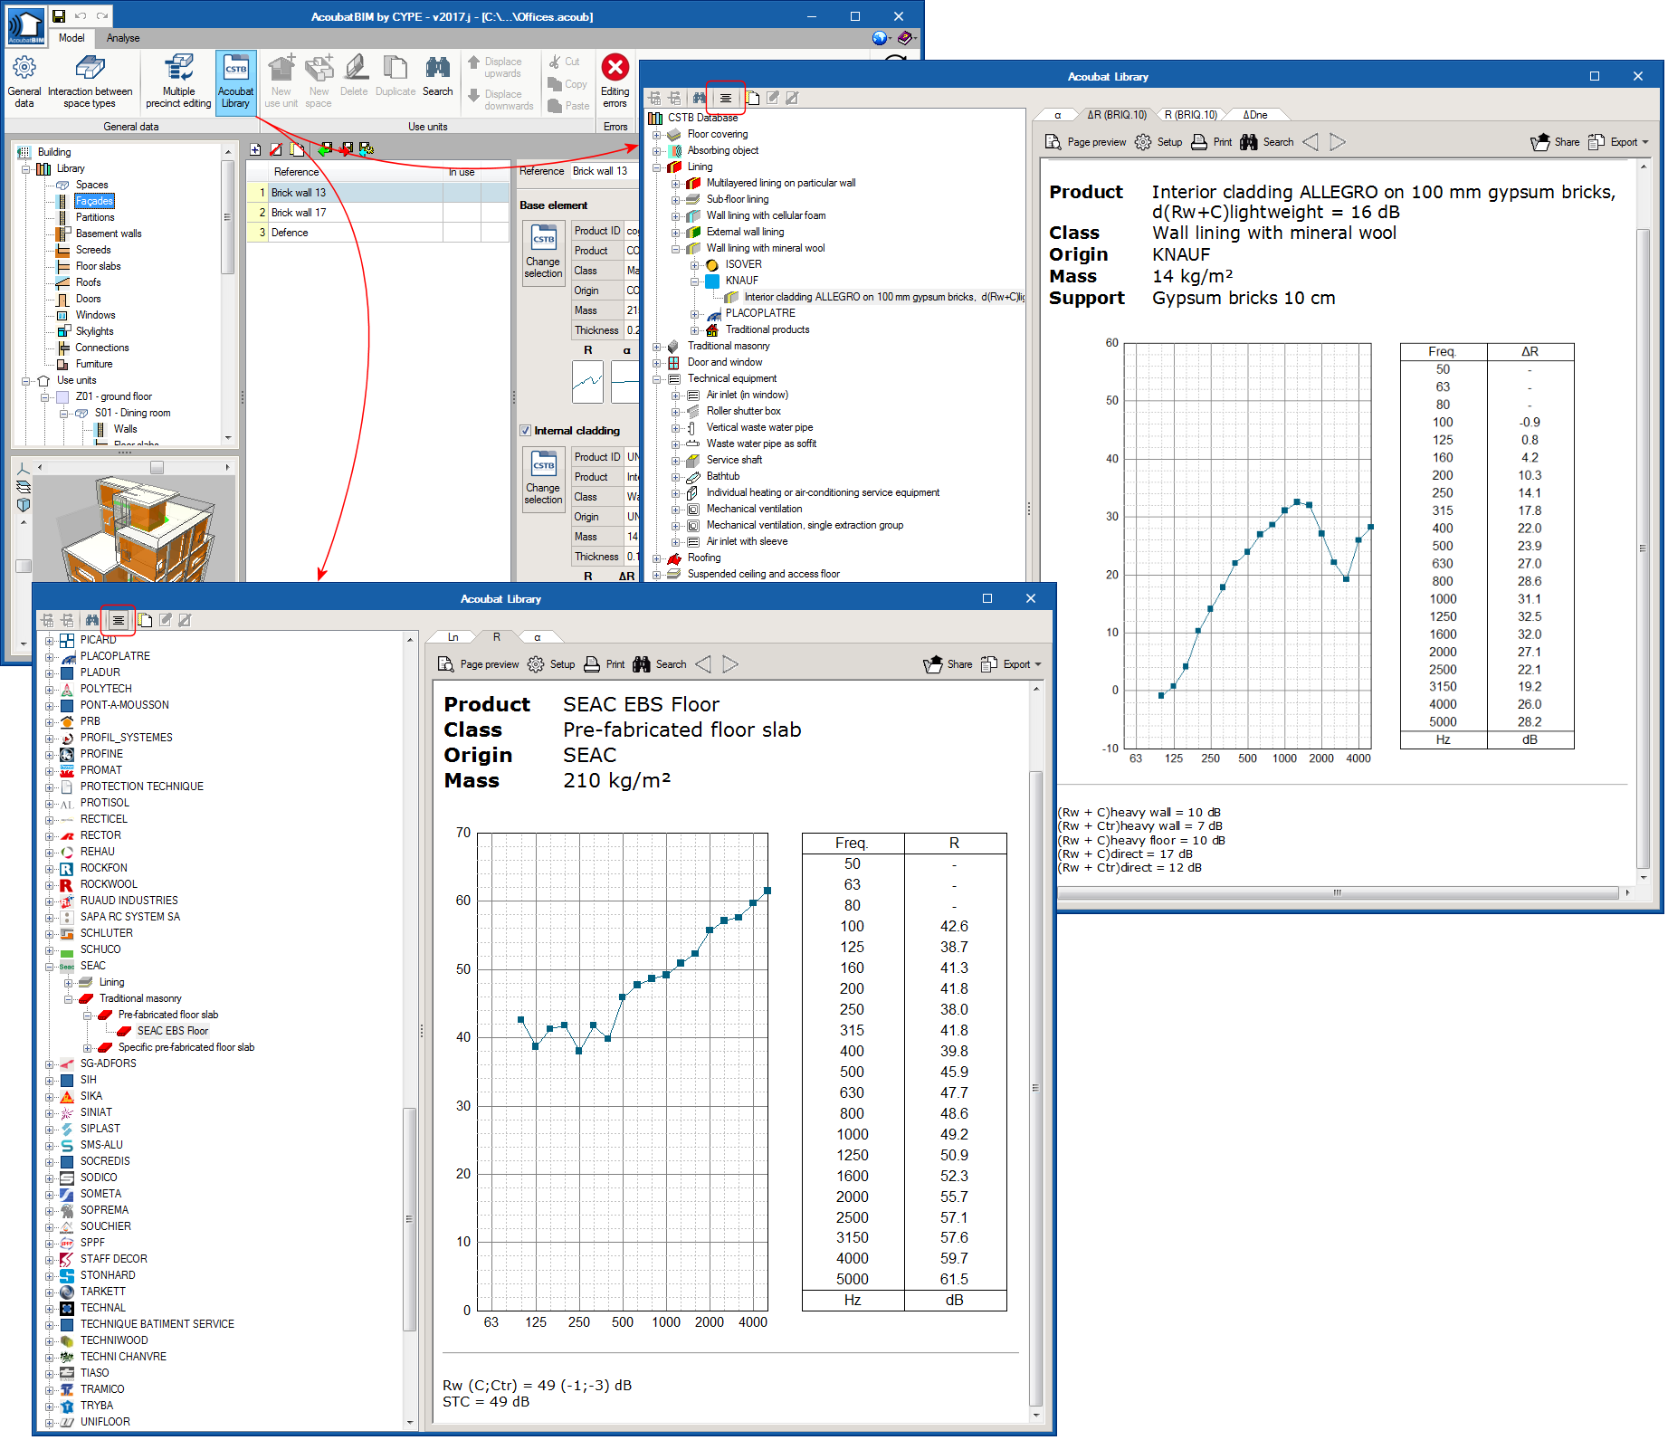Click new document icon in upper library toolbar
This screenshot has height=1440, width=1668.
tap(753, 98)
